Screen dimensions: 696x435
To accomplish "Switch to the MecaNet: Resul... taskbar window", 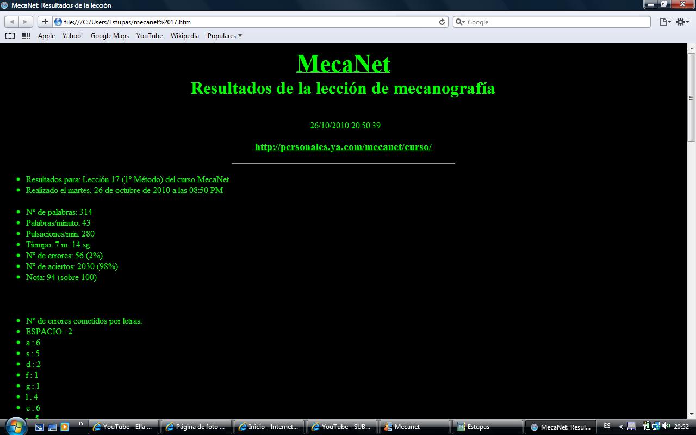I will tap(560, 426).
